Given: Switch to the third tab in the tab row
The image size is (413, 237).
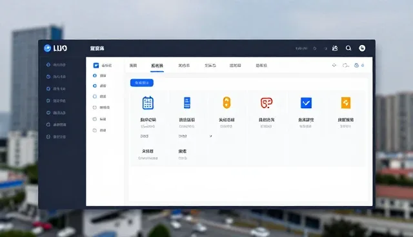Looking at the screenshot, I should (184, 66).
